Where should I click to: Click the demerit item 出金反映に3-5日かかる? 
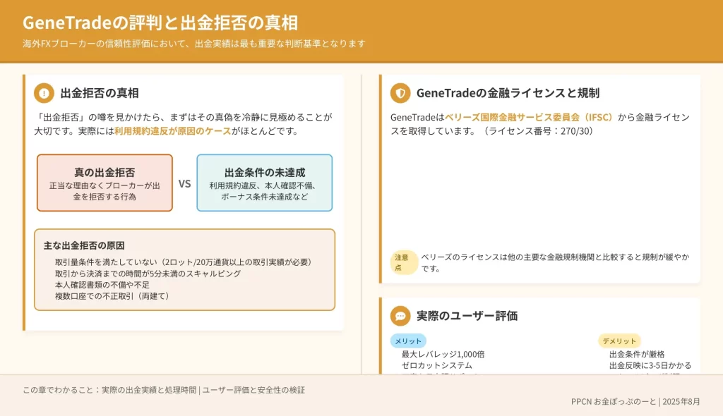click(x=650, y=365)
